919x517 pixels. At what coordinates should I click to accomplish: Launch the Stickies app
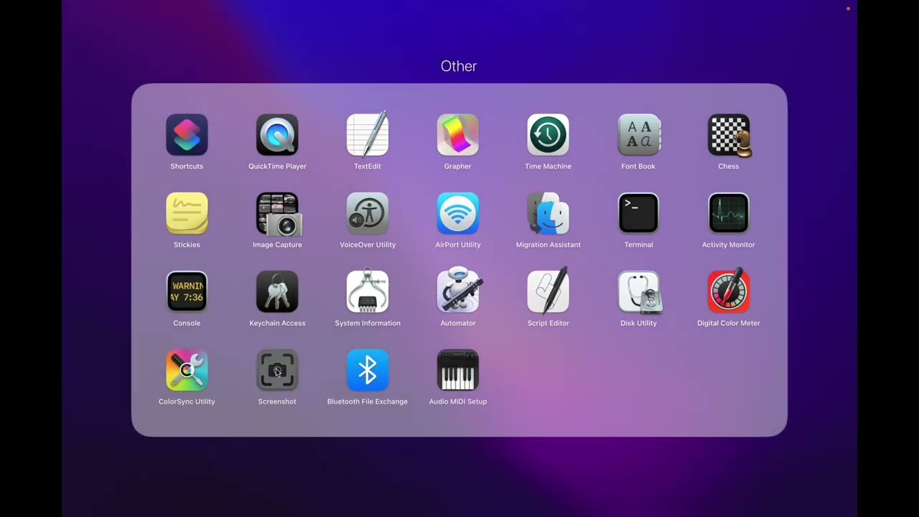point(187,213)
